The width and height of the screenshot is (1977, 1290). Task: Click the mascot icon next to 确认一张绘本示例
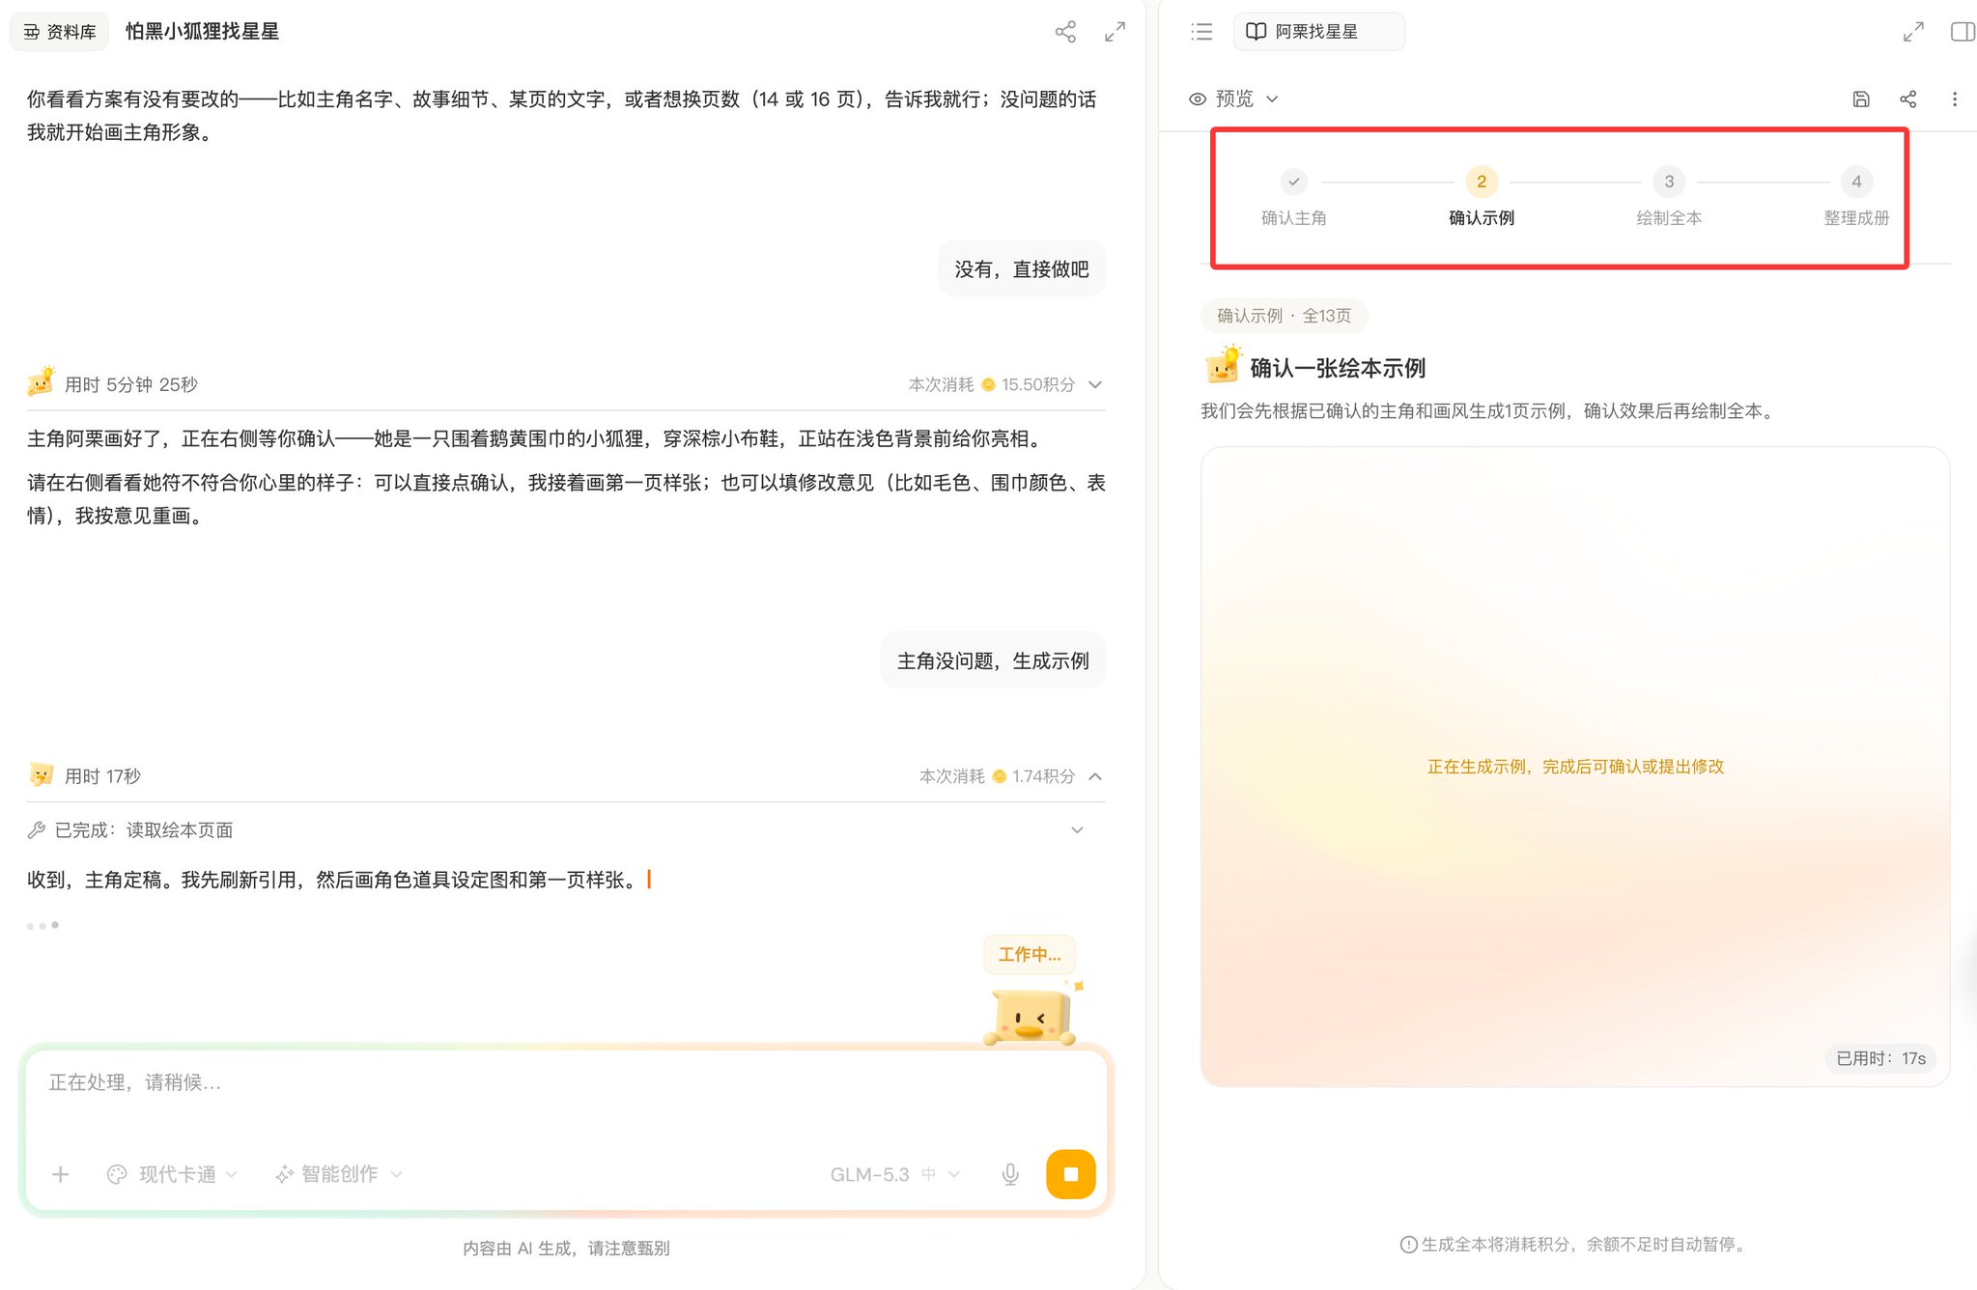pos(1223,365)
